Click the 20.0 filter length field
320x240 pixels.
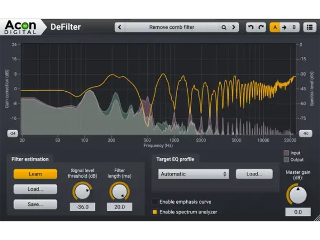(x=119, y=207)
